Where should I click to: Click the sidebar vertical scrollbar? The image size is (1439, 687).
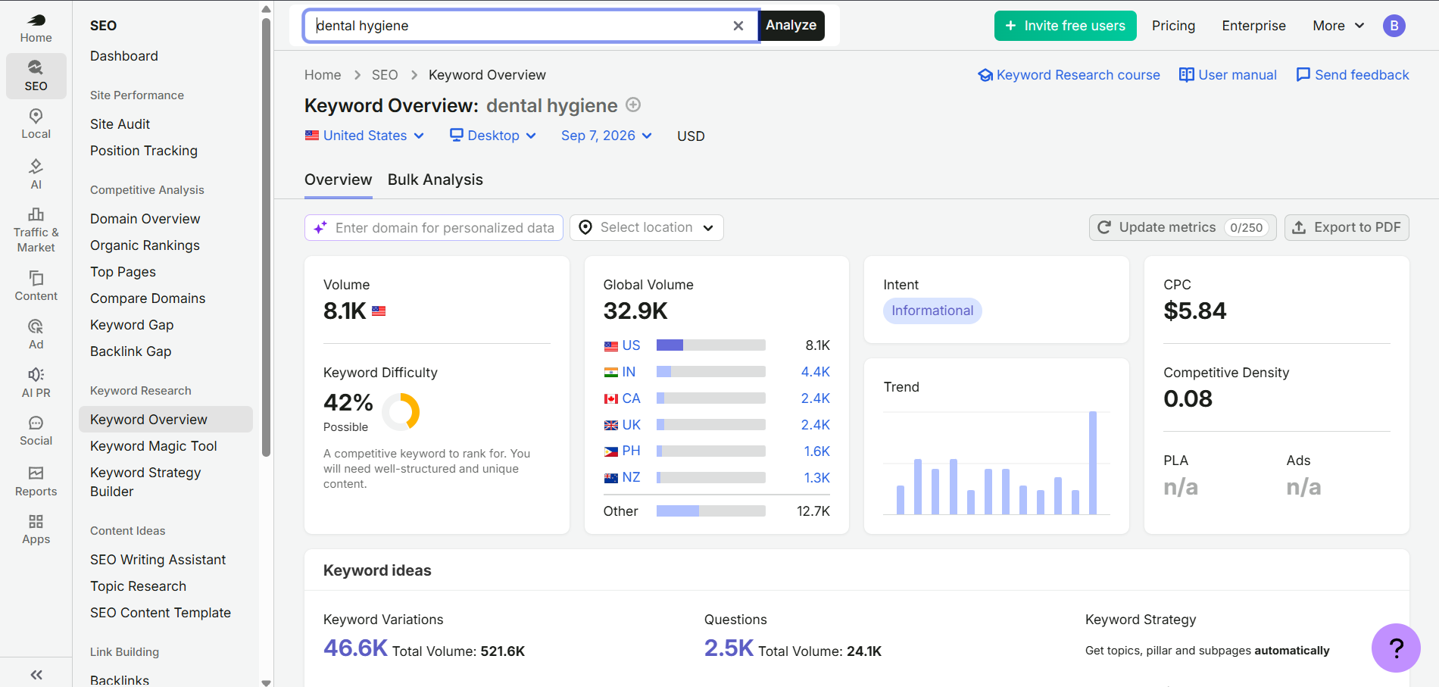coord(266,238)
